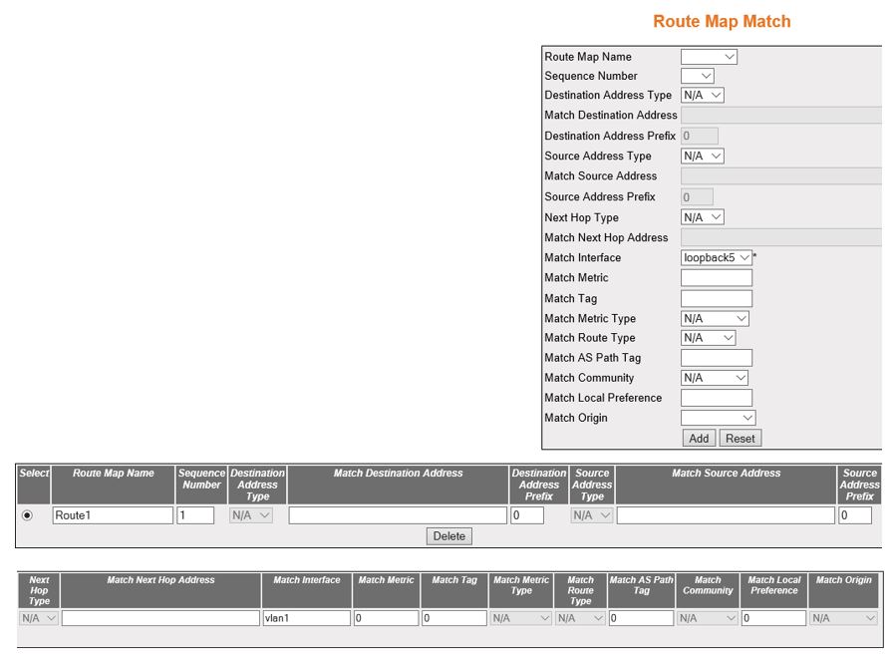Open Source Address Type dropdown in form

(702, 157)
